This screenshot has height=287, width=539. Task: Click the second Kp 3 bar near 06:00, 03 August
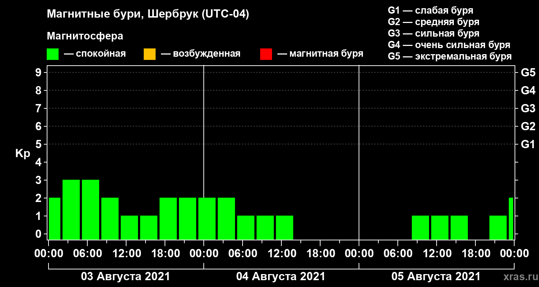(x=91, y=210)
